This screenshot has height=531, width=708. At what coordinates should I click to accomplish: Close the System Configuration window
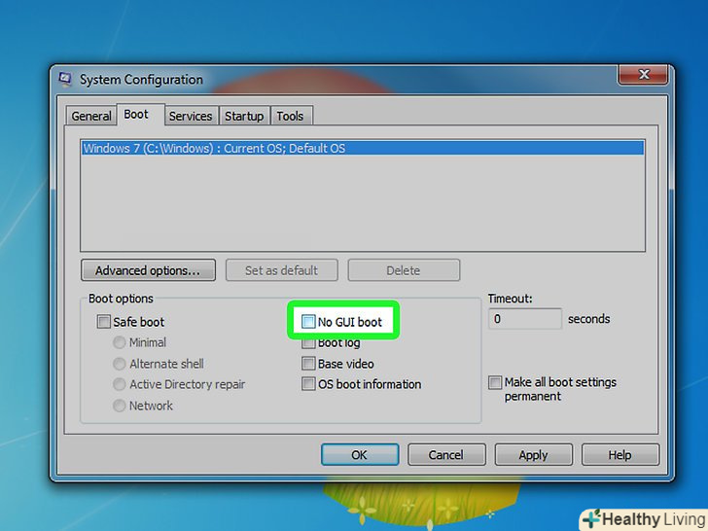(643, 75)
